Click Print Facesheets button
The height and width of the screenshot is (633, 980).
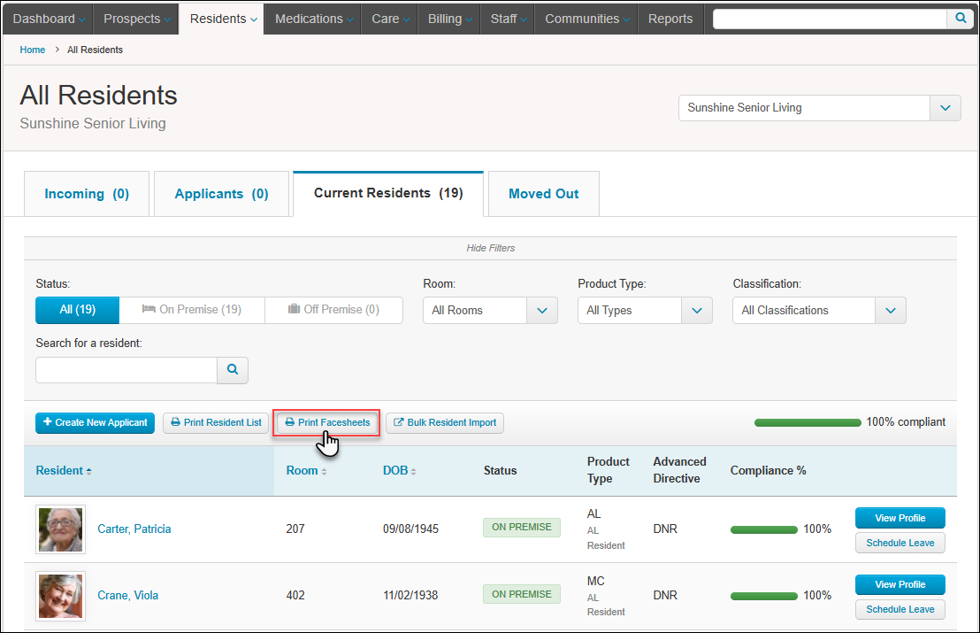coord(327,423)
